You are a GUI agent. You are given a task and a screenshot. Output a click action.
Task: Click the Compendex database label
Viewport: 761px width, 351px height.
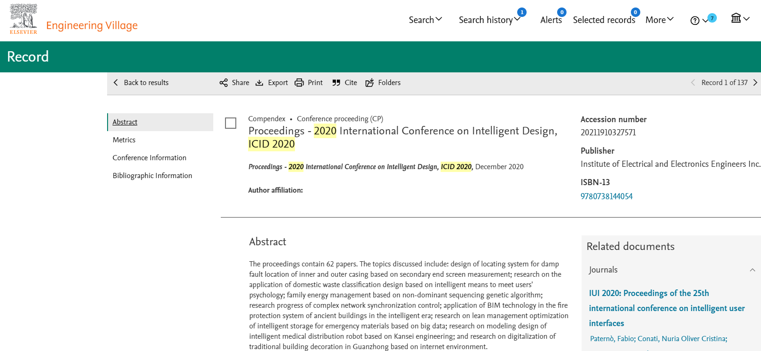click(267, 119)
